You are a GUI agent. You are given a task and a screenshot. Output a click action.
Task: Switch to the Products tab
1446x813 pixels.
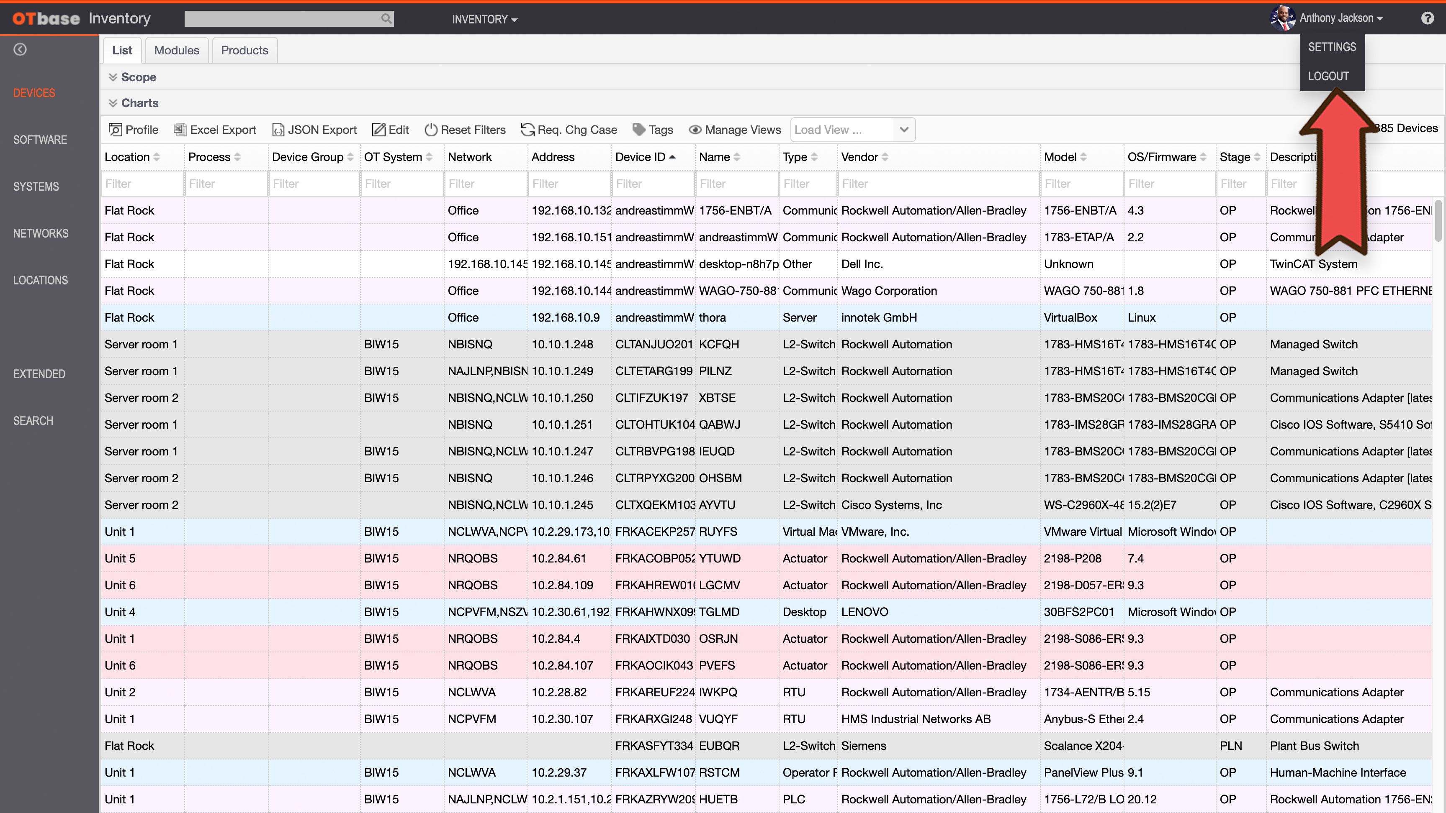(x=245, y=51)
